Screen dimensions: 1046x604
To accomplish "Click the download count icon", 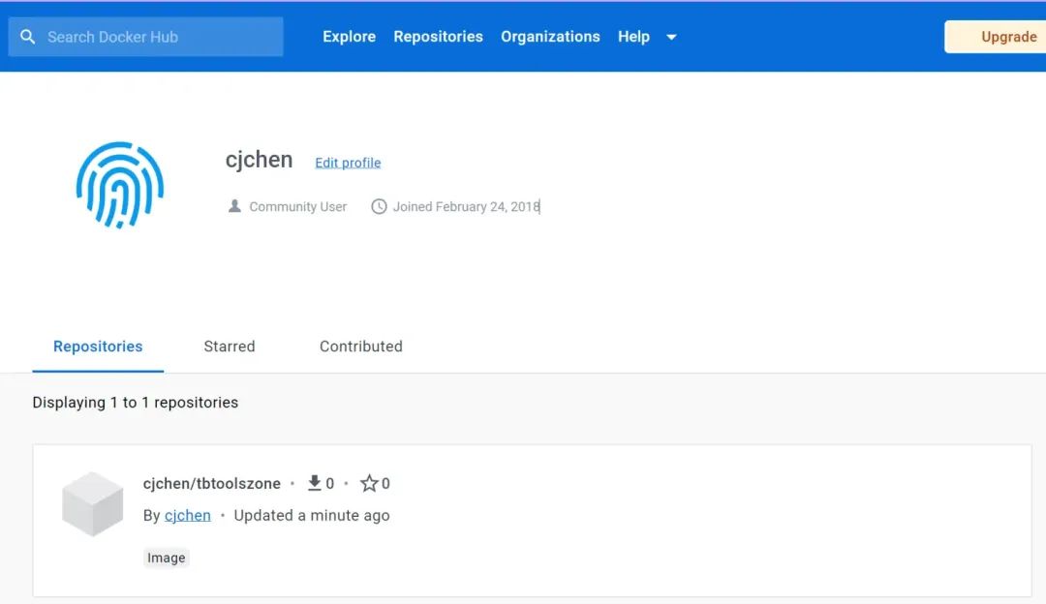I will 314,483.
